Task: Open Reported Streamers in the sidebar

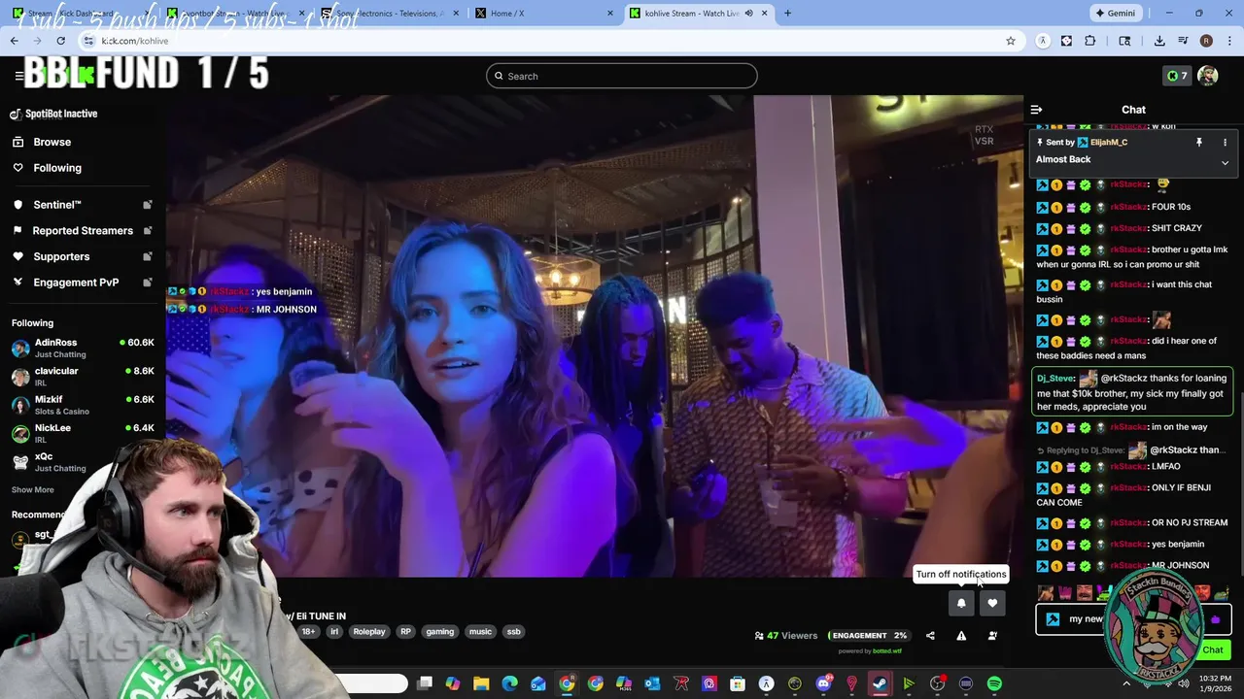Action: coord(83,231)
